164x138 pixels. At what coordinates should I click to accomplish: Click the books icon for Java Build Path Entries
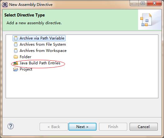[16, 63]
